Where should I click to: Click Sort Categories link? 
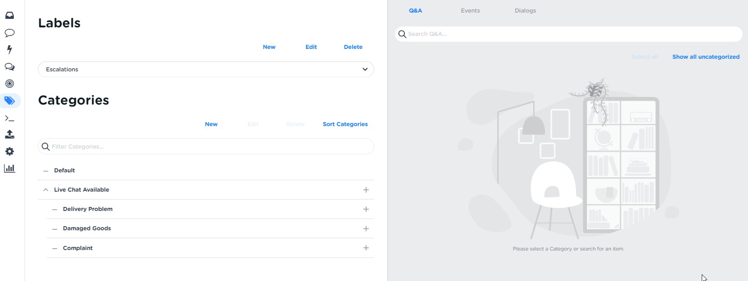(x=345, y=124)
